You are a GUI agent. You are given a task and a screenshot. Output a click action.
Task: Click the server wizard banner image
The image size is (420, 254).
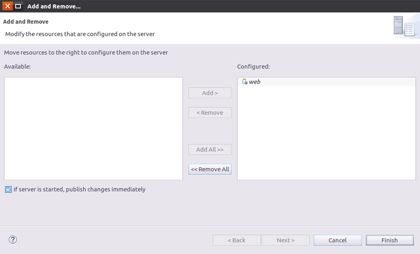click(x=404, y=26)
